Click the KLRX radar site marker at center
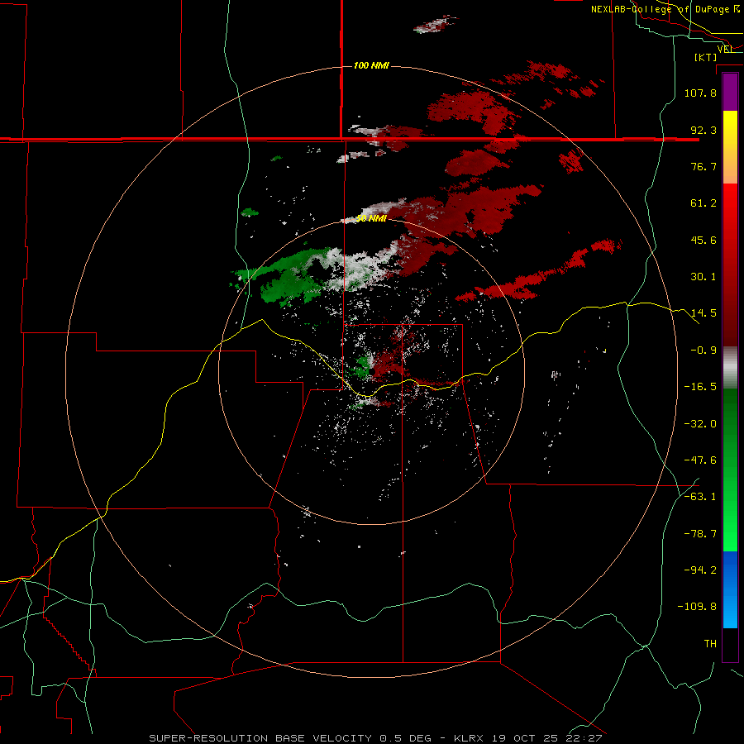Viewport: 744px width, 744px height. (371, 371)
